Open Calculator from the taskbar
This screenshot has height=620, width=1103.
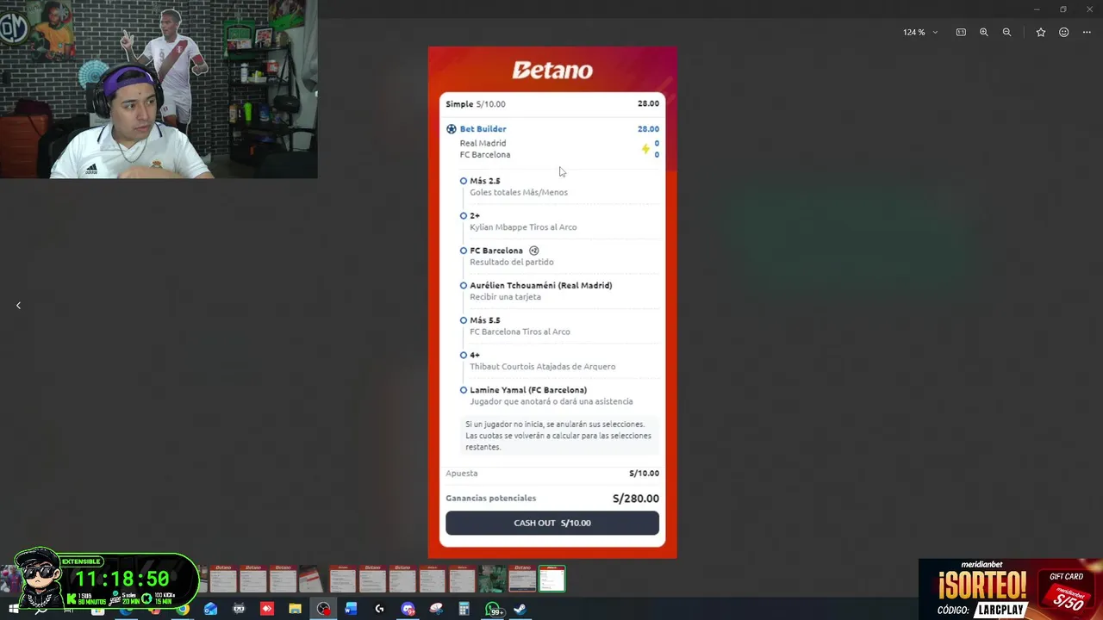[464, 609]
